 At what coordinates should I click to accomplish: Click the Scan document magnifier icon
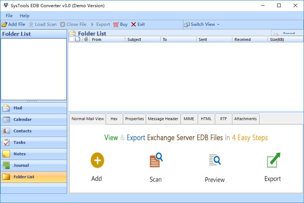point(156,160)
